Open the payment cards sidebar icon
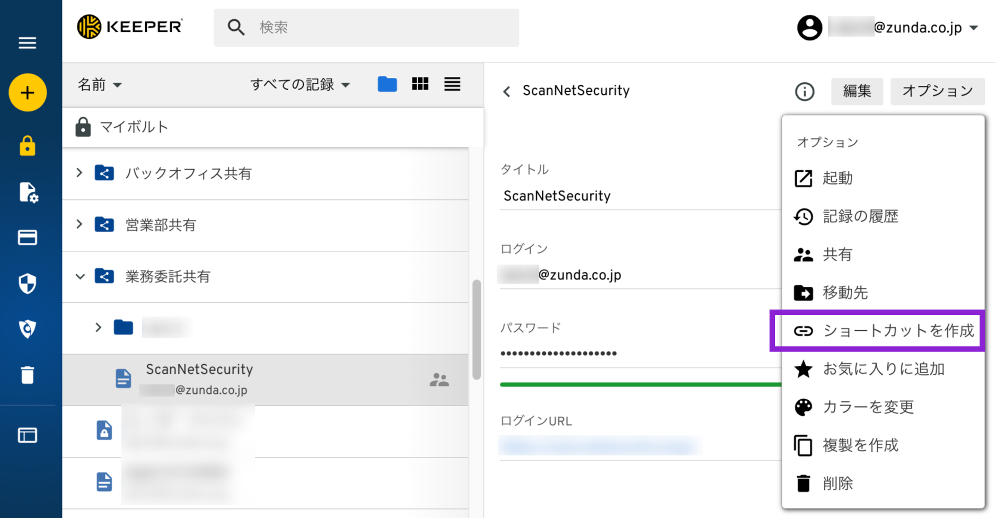Image resolution: width=996 pixels, height=518 pixels. pyautogui.click(x=28, y=238)
